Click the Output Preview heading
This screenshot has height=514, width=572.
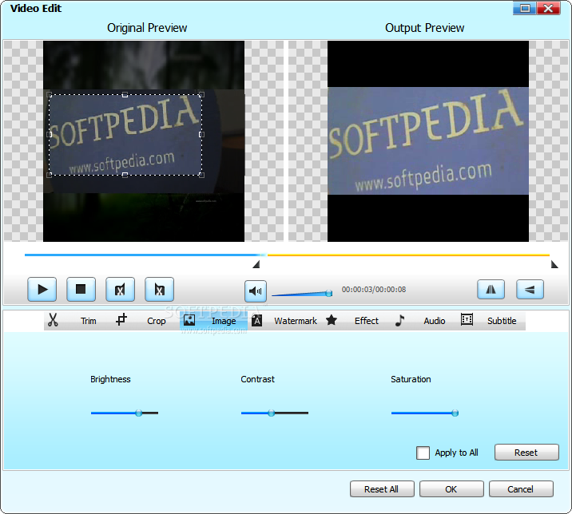425,28
